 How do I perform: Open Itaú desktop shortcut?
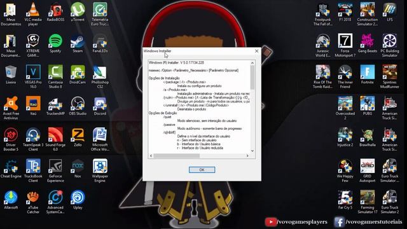click(33, 106)
